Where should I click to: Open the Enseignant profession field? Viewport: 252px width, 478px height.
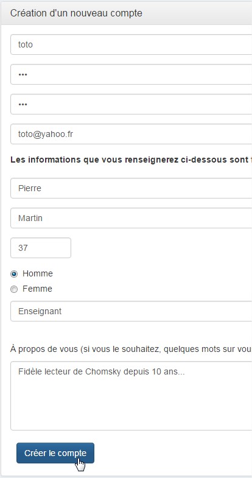pos(131,311)
